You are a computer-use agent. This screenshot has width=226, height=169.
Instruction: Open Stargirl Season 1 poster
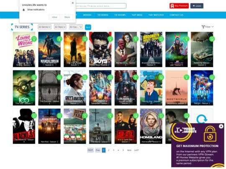(202, 88)
